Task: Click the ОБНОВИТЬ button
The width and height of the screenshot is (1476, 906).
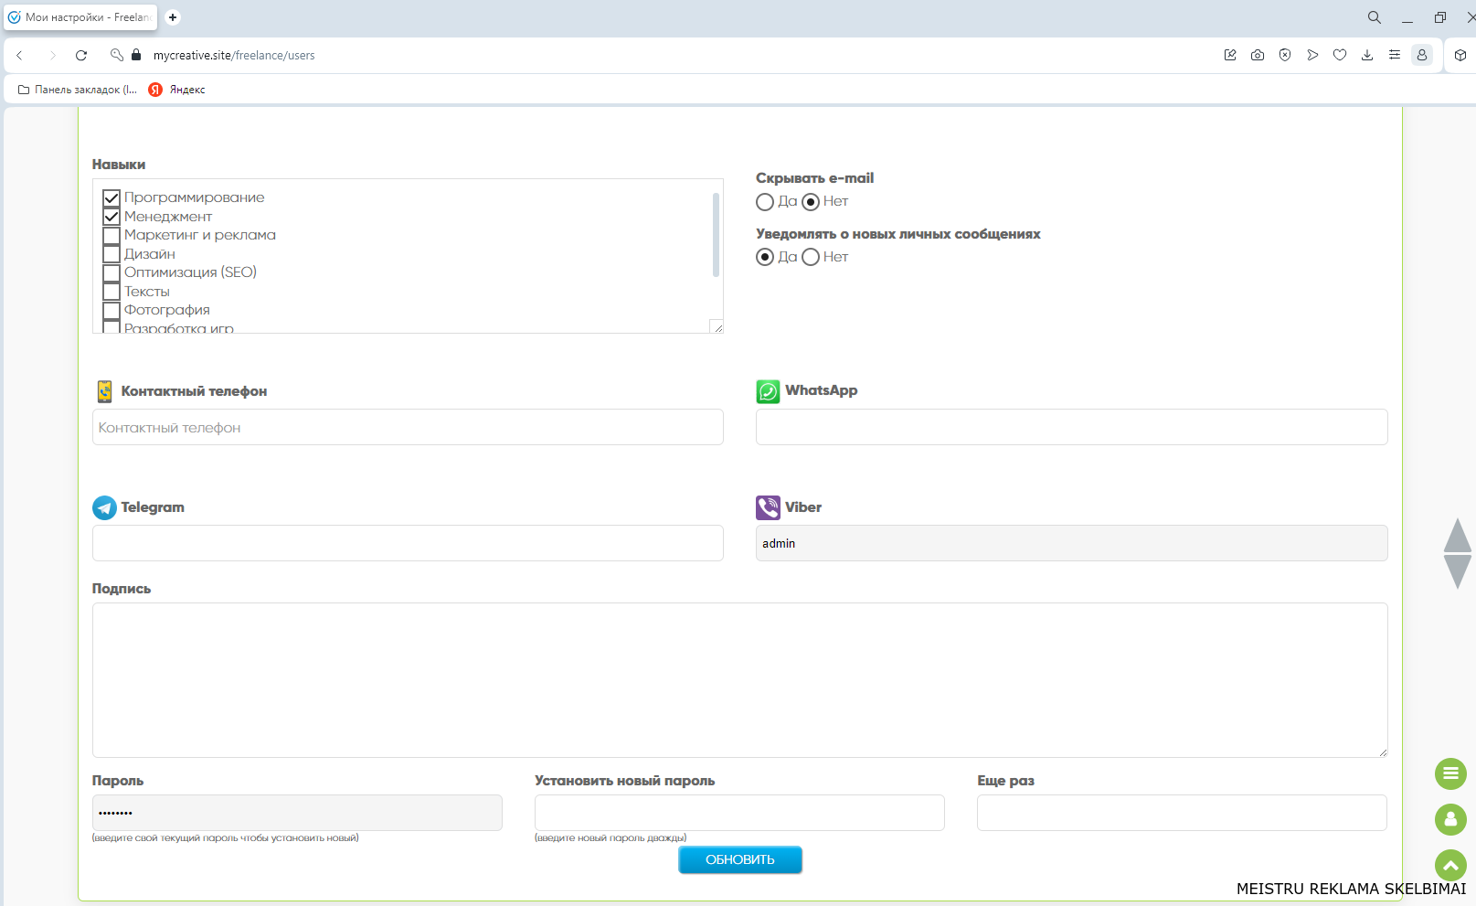Action: pyautogui.click(x=740, y=859)
